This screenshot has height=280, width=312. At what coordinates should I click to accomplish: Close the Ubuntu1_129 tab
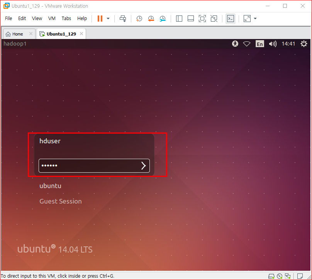(81, 34)
